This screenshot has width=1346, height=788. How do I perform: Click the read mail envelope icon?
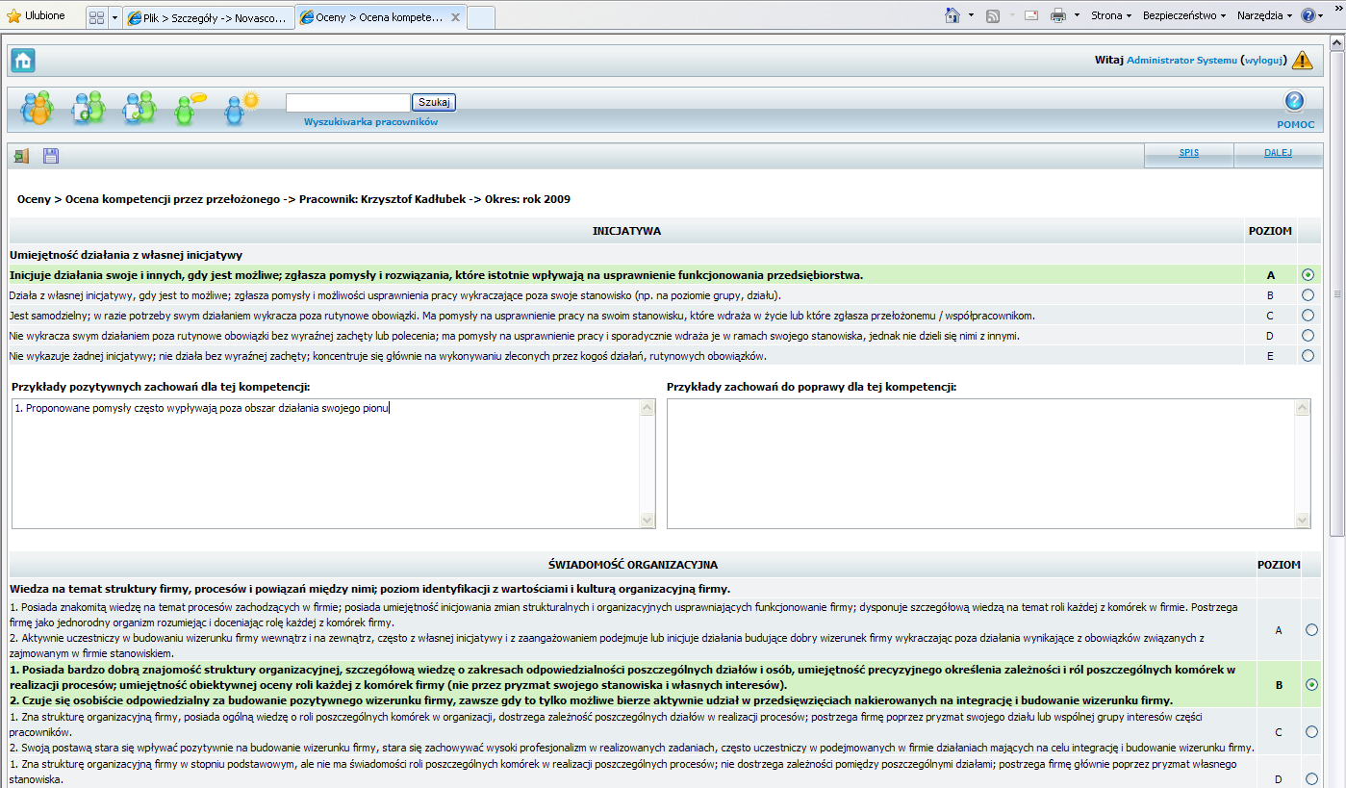[x=1031, y=16]
